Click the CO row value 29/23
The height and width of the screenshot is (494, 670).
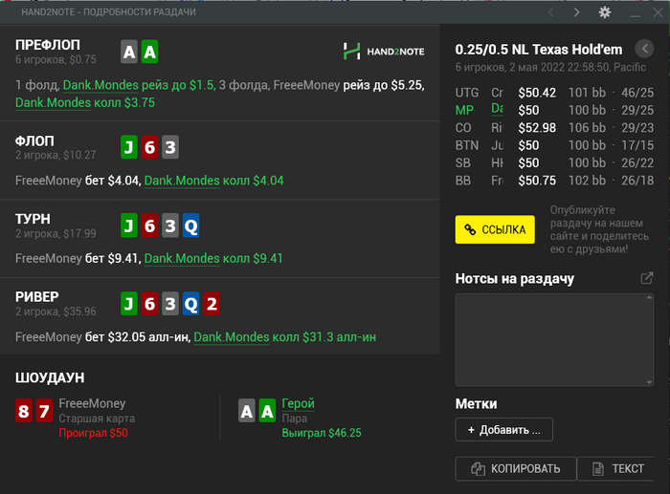coord(637,128)
